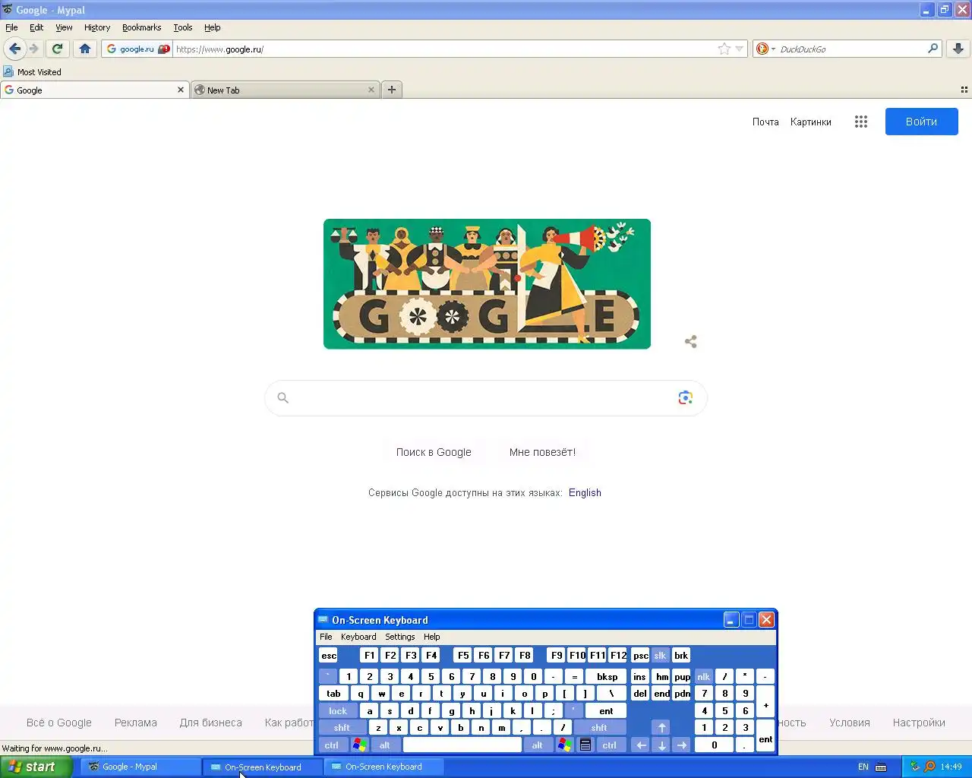Open the Всё о Google footer link
This screenshot has width=972, height=778.
[59, 723]
